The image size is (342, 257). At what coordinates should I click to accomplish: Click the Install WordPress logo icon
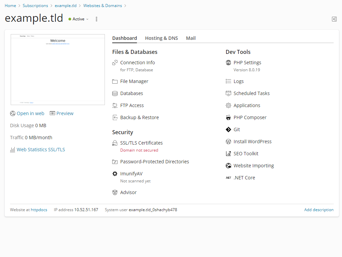coord(228,142)
